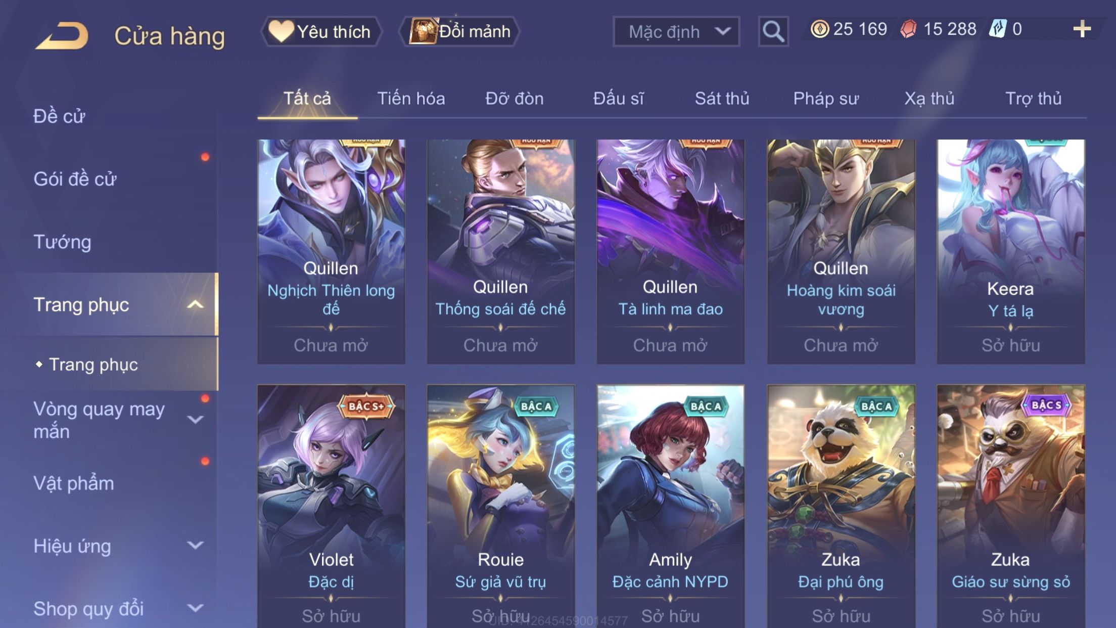The image size is (1116, 628).
Task: Tap the blue voucher ticket icon
Action: pyautogui.click(x=998, y=29)
